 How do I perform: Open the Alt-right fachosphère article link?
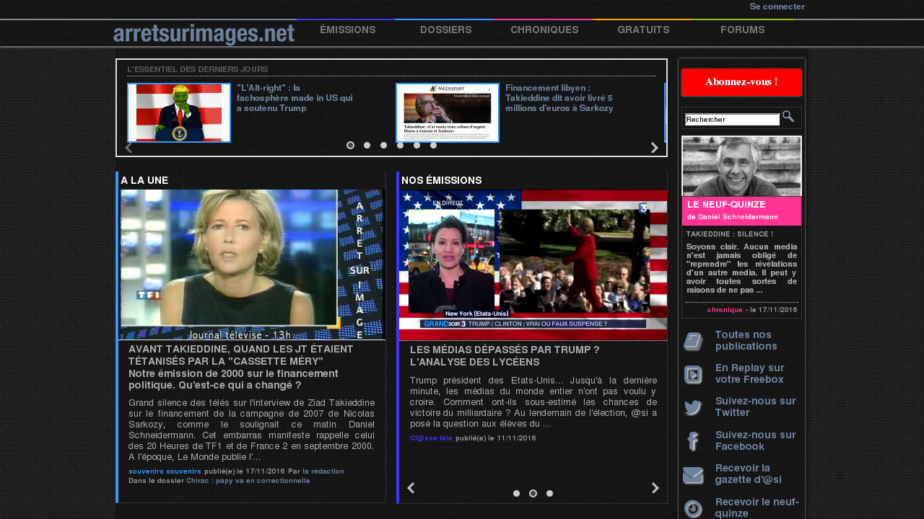tap(295, 98)
